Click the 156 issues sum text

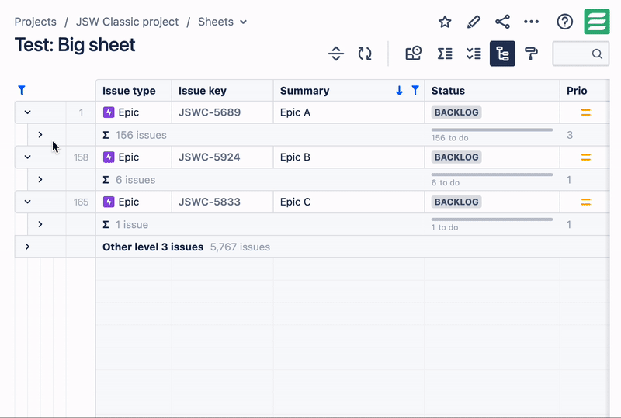[x=141, y=135]
